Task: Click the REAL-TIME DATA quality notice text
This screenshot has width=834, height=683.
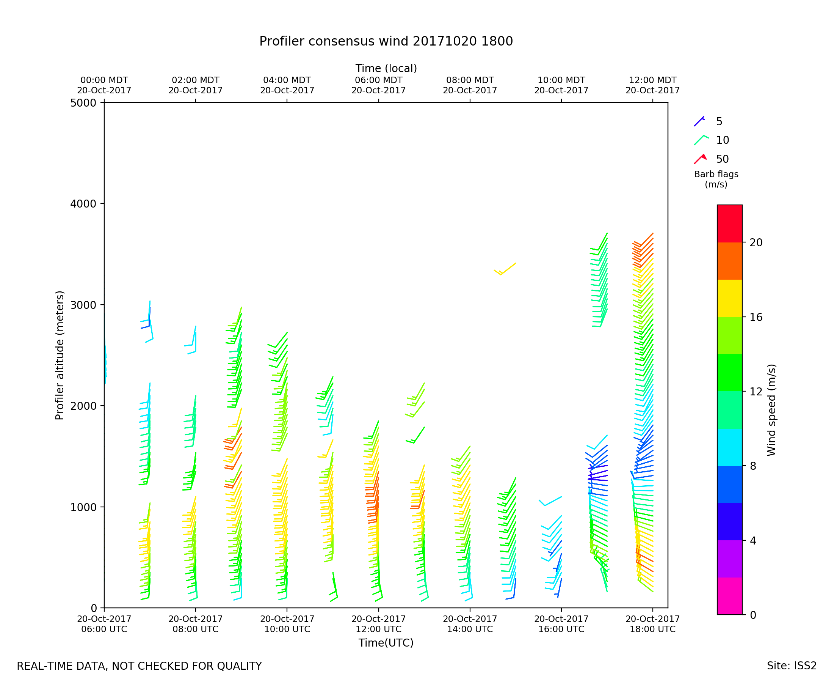Action: [139, 666]
